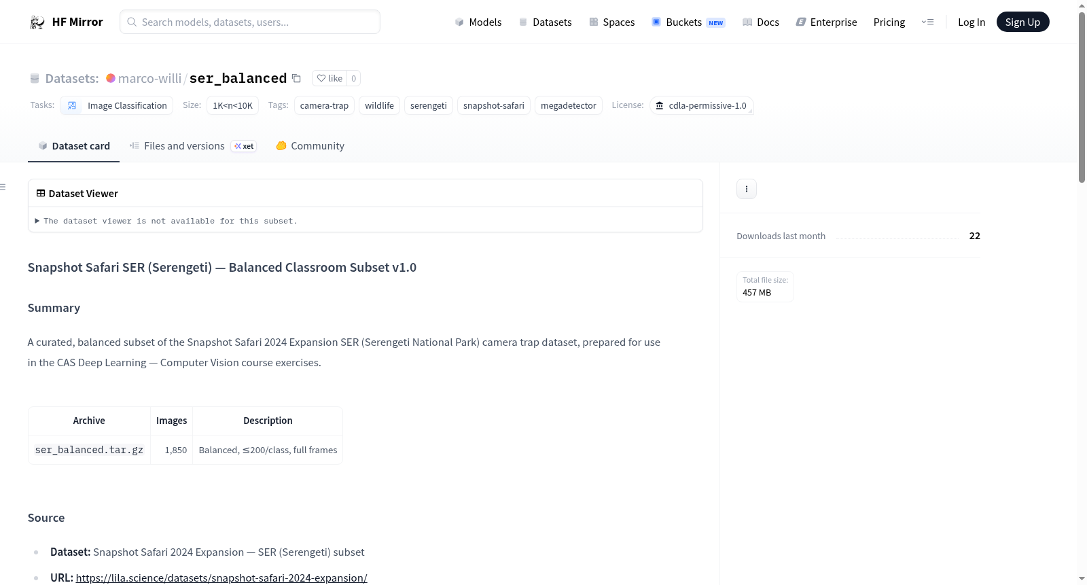Click the cdla-permissive-1.0 license tag

point(701,105)
